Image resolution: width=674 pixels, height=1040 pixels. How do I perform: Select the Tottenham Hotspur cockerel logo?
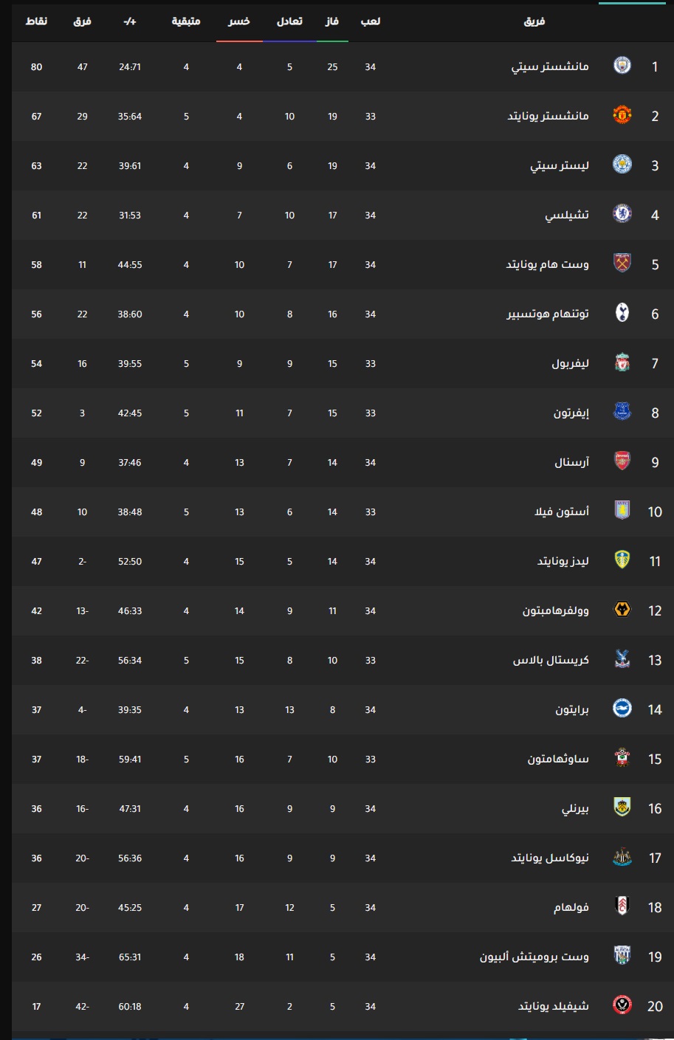coord(622,314)
